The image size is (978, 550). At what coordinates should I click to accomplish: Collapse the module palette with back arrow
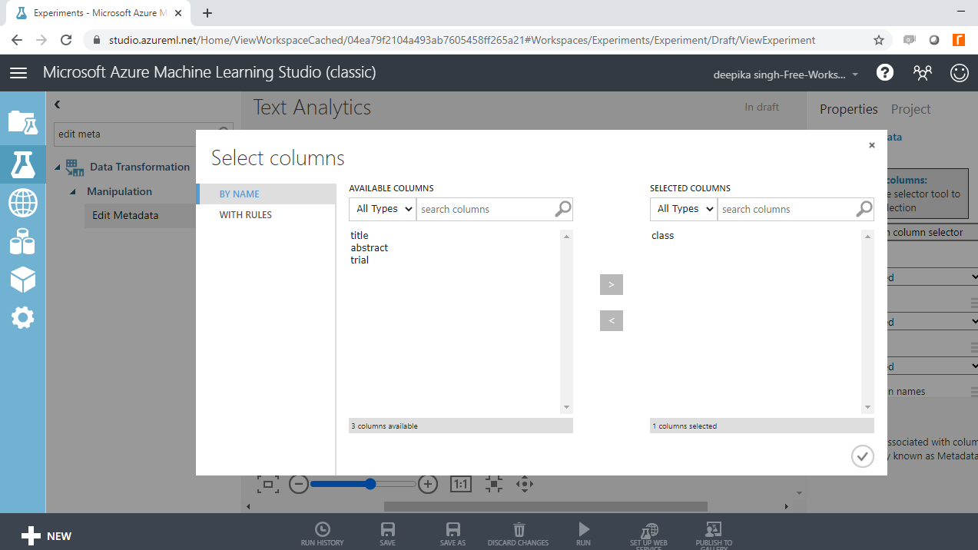coord(57,104)
